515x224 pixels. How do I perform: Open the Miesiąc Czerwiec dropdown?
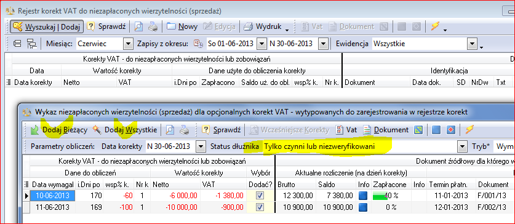[x=127, y=43]
